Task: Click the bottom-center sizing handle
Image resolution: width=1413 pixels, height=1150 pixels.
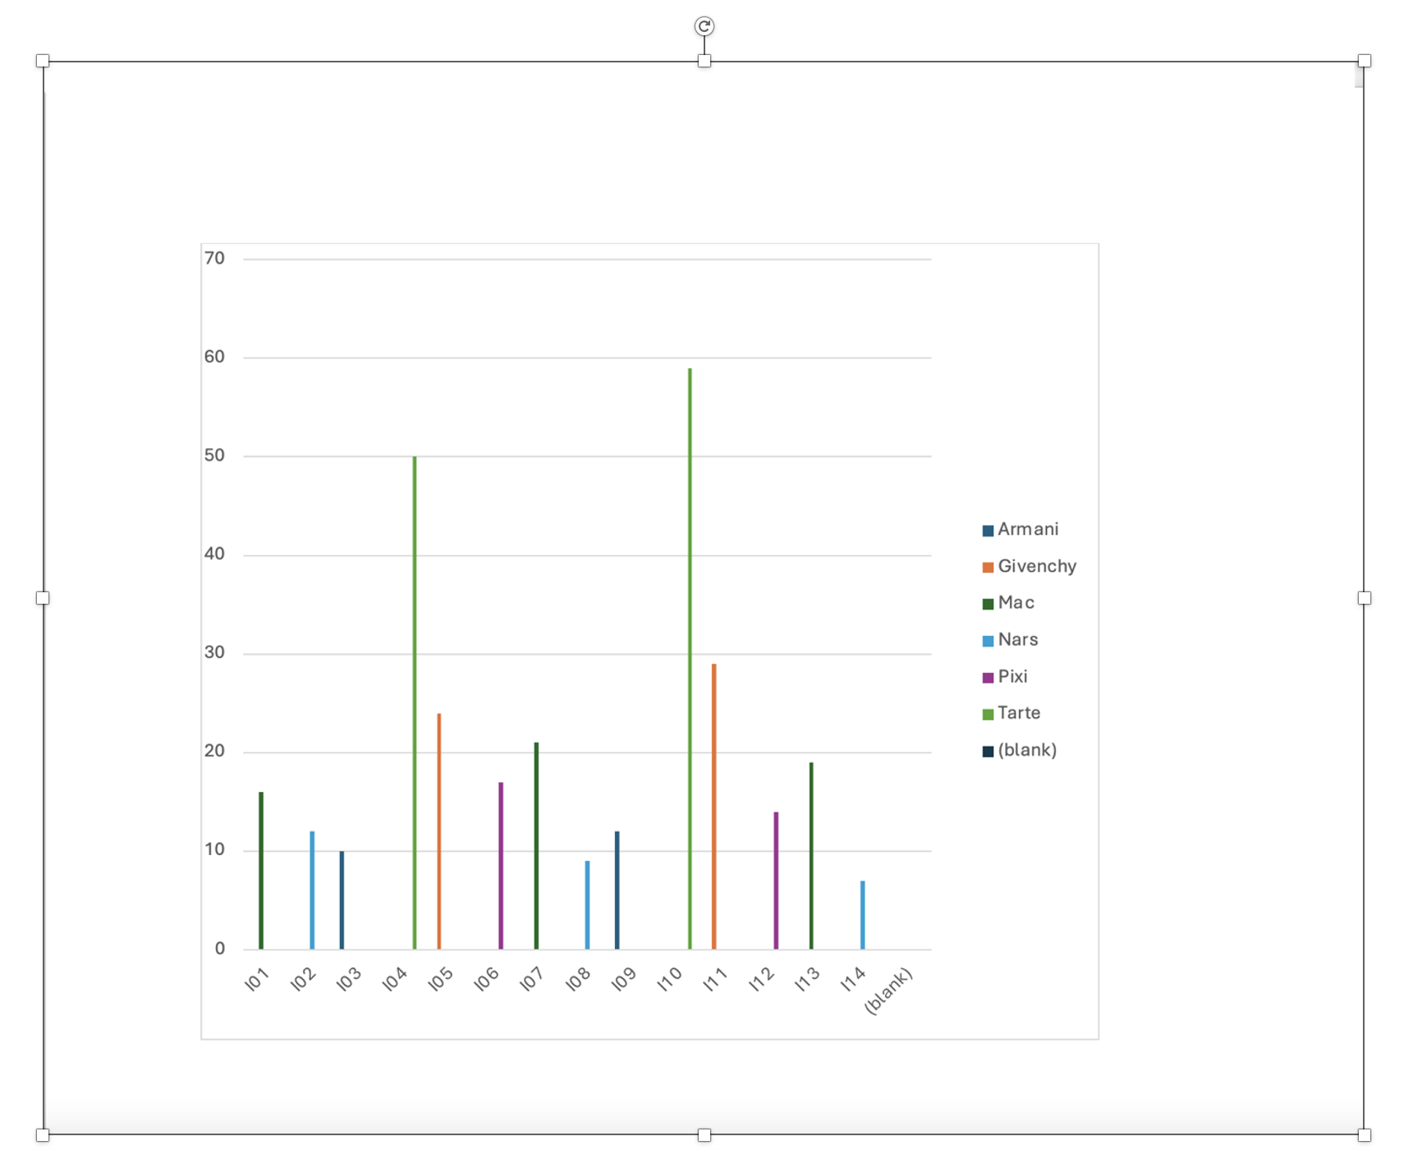Action: [704, 1135]
